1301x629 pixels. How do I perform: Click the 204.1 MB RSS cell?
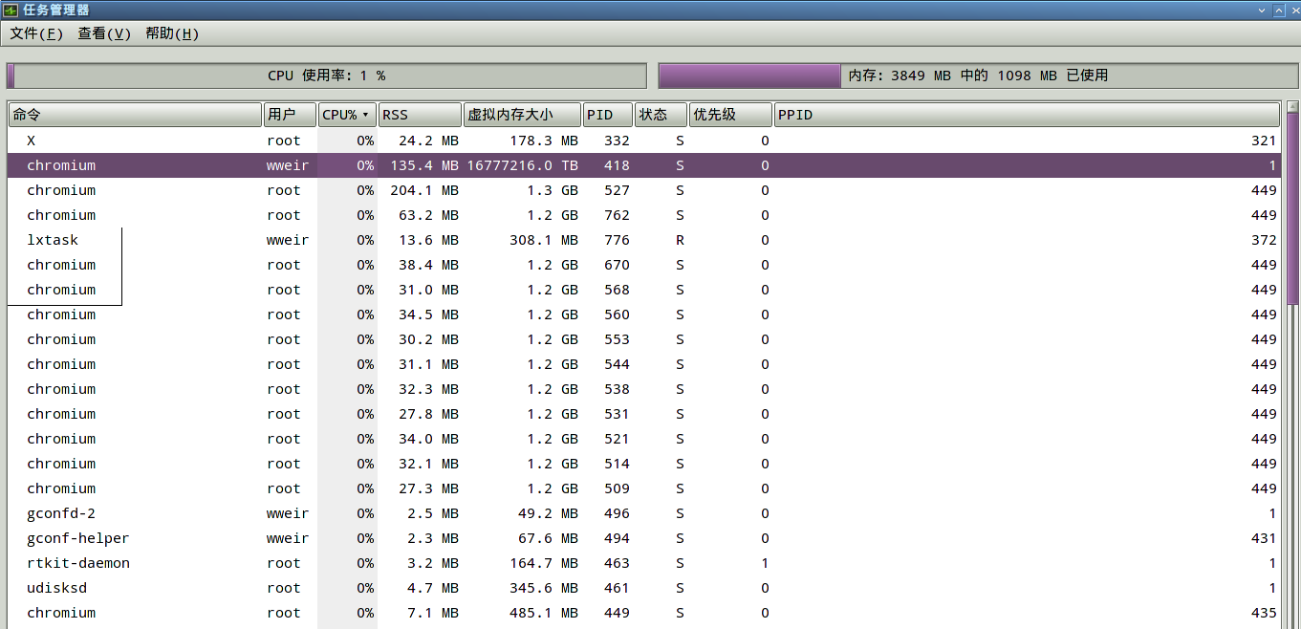click(x=424, y=190)
